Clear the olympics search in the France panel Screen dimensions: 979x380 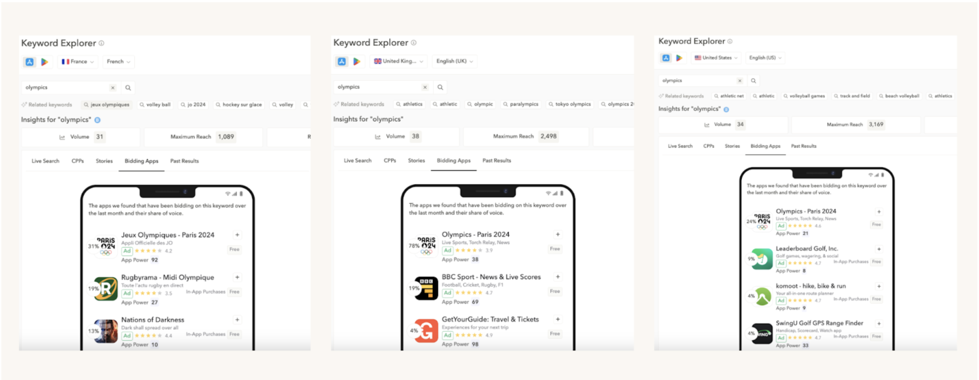[113, 88]
